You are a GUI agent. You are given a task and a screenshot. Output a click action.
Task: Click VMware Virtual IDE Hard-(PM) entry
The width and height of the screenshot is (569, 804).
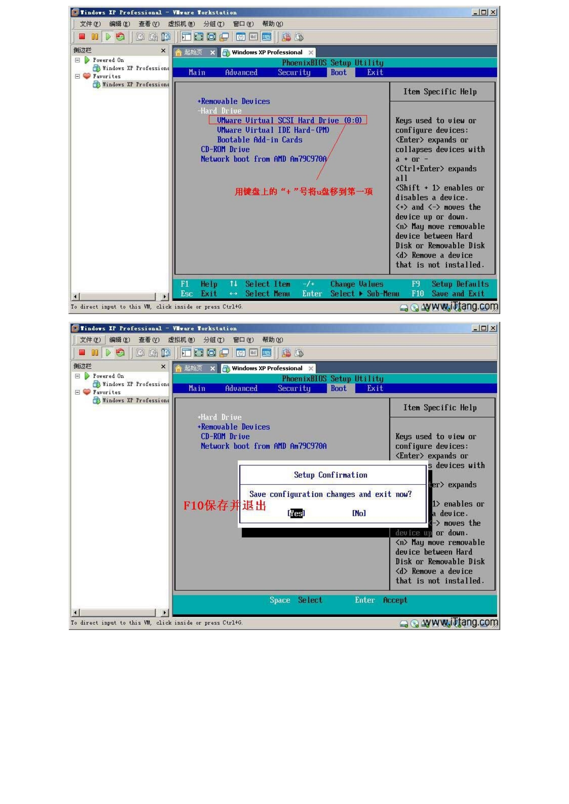coord(273,130)
